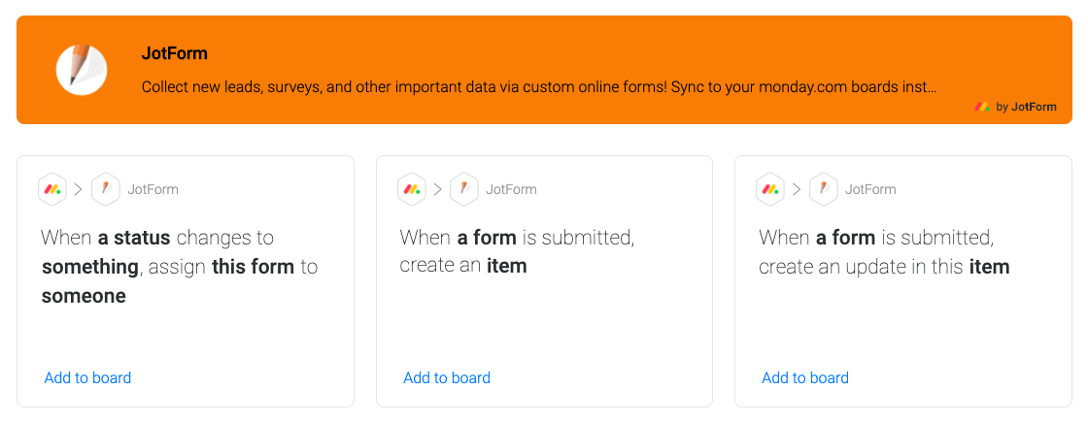
Task: Click the monday.com icon on the create-an-item card
Action: (x=412, y=189)
